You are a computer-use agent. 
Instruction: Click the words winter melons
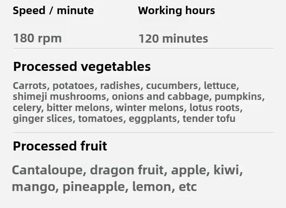pos(150,108)
